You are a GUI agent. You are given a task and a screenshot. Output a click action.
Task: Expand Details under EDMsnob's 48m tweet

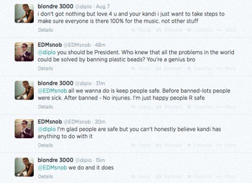pos(45,68)
